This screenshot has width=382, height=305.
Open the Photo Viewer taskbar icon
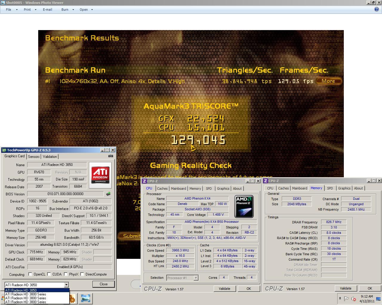[x=85, y=298]
